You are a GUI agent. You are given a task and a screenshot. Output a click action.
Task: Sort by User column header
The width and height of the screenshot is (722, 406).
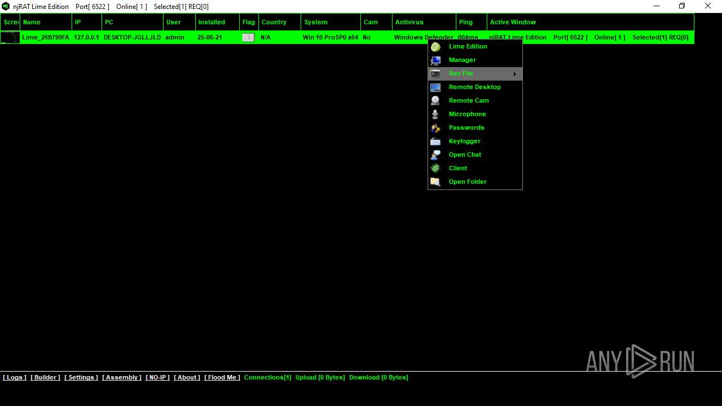click(180, 22)
